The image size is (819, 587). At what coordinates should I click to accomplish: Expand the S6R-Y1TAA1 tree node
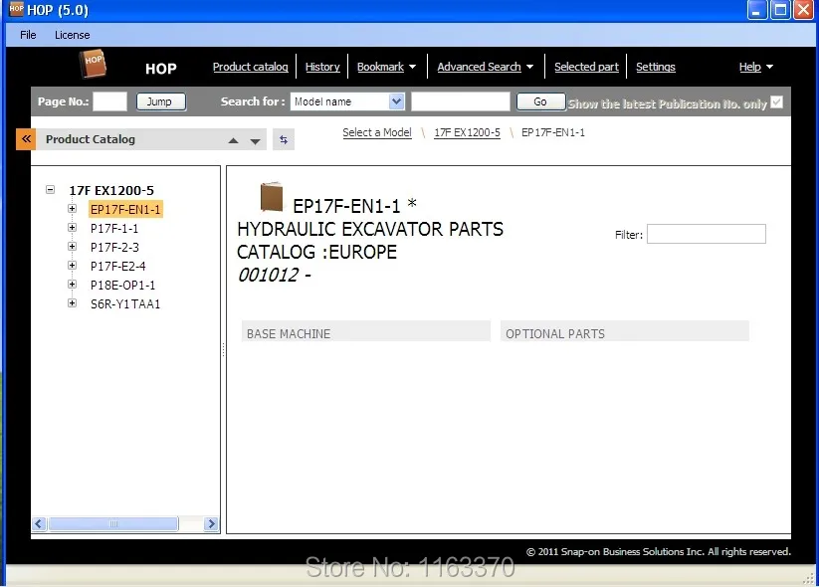72,302
